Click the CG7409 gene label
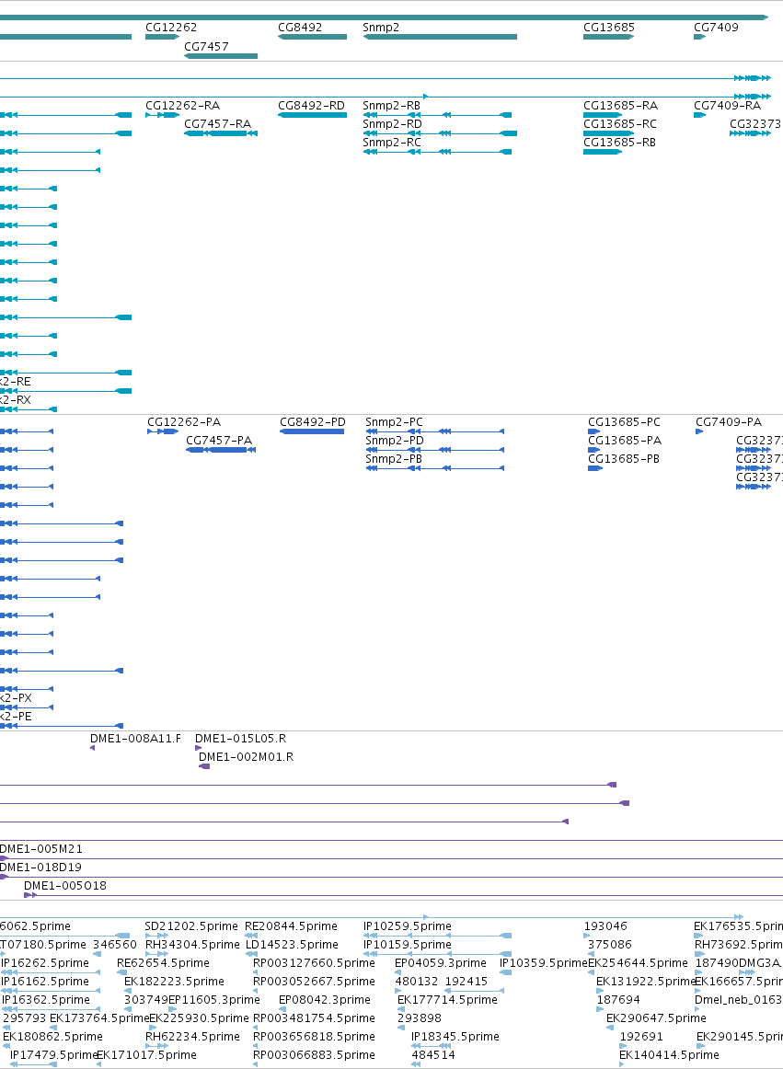This screenshot has height=1069, width=783. (x=716, y=28)
